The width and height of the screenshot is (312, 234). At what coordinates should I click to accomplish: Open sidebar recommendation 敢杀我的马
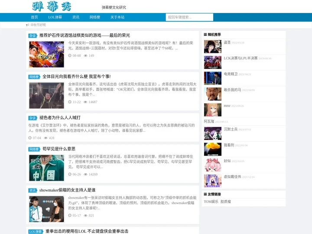(232, 90)
